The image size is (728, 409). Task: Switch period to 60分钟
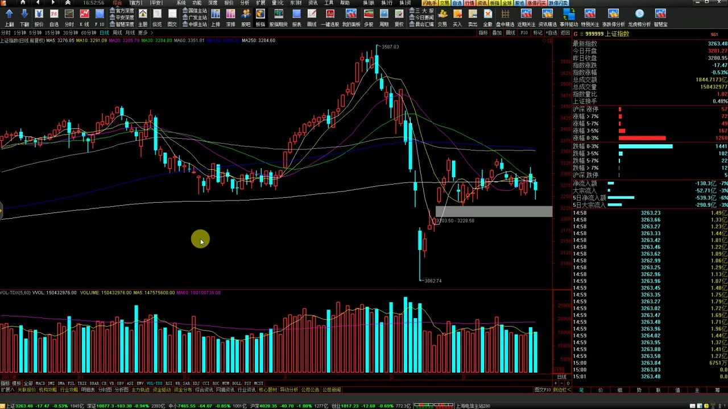[89, 33]
